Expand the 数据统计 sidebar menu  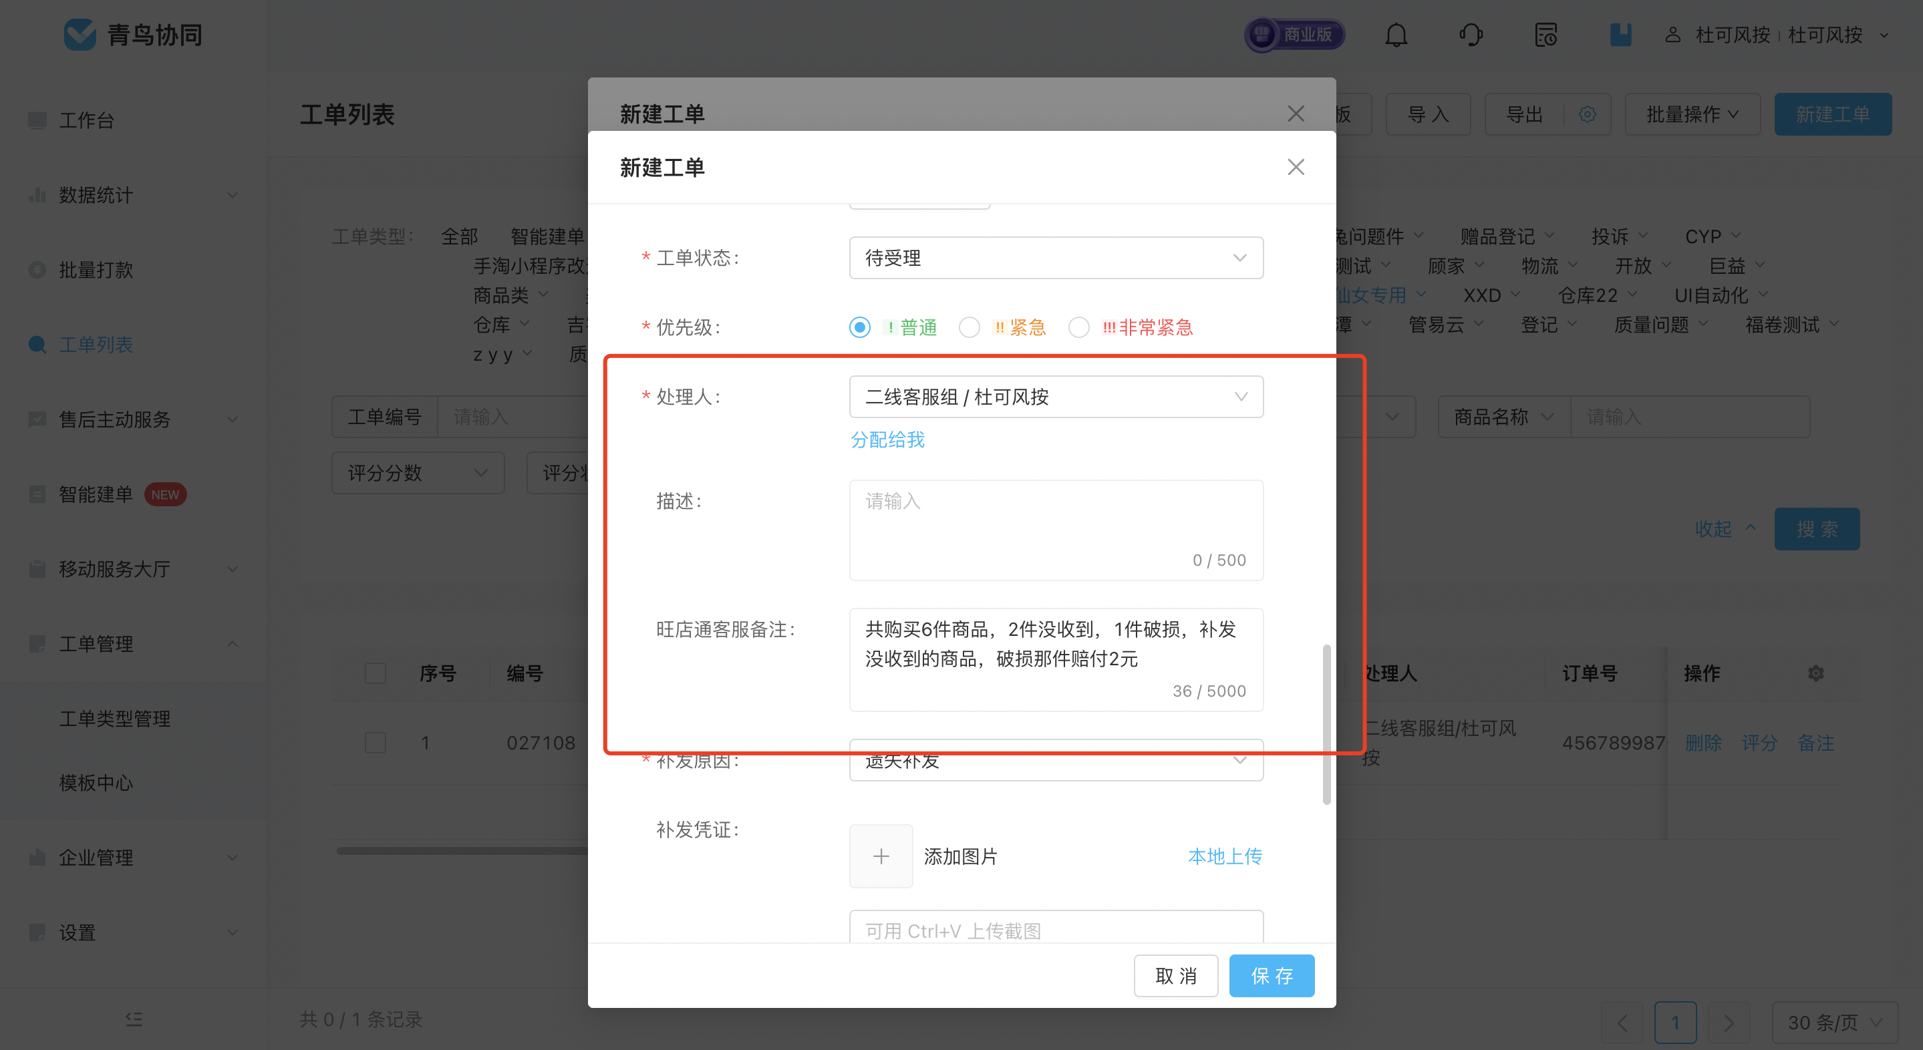point(134,195)
